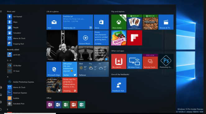Image resolution: width=206 pixels, height=114 pixels.
Task: Launch Maps from the app list
Action: pyautogui.click(x=12, y=22)
